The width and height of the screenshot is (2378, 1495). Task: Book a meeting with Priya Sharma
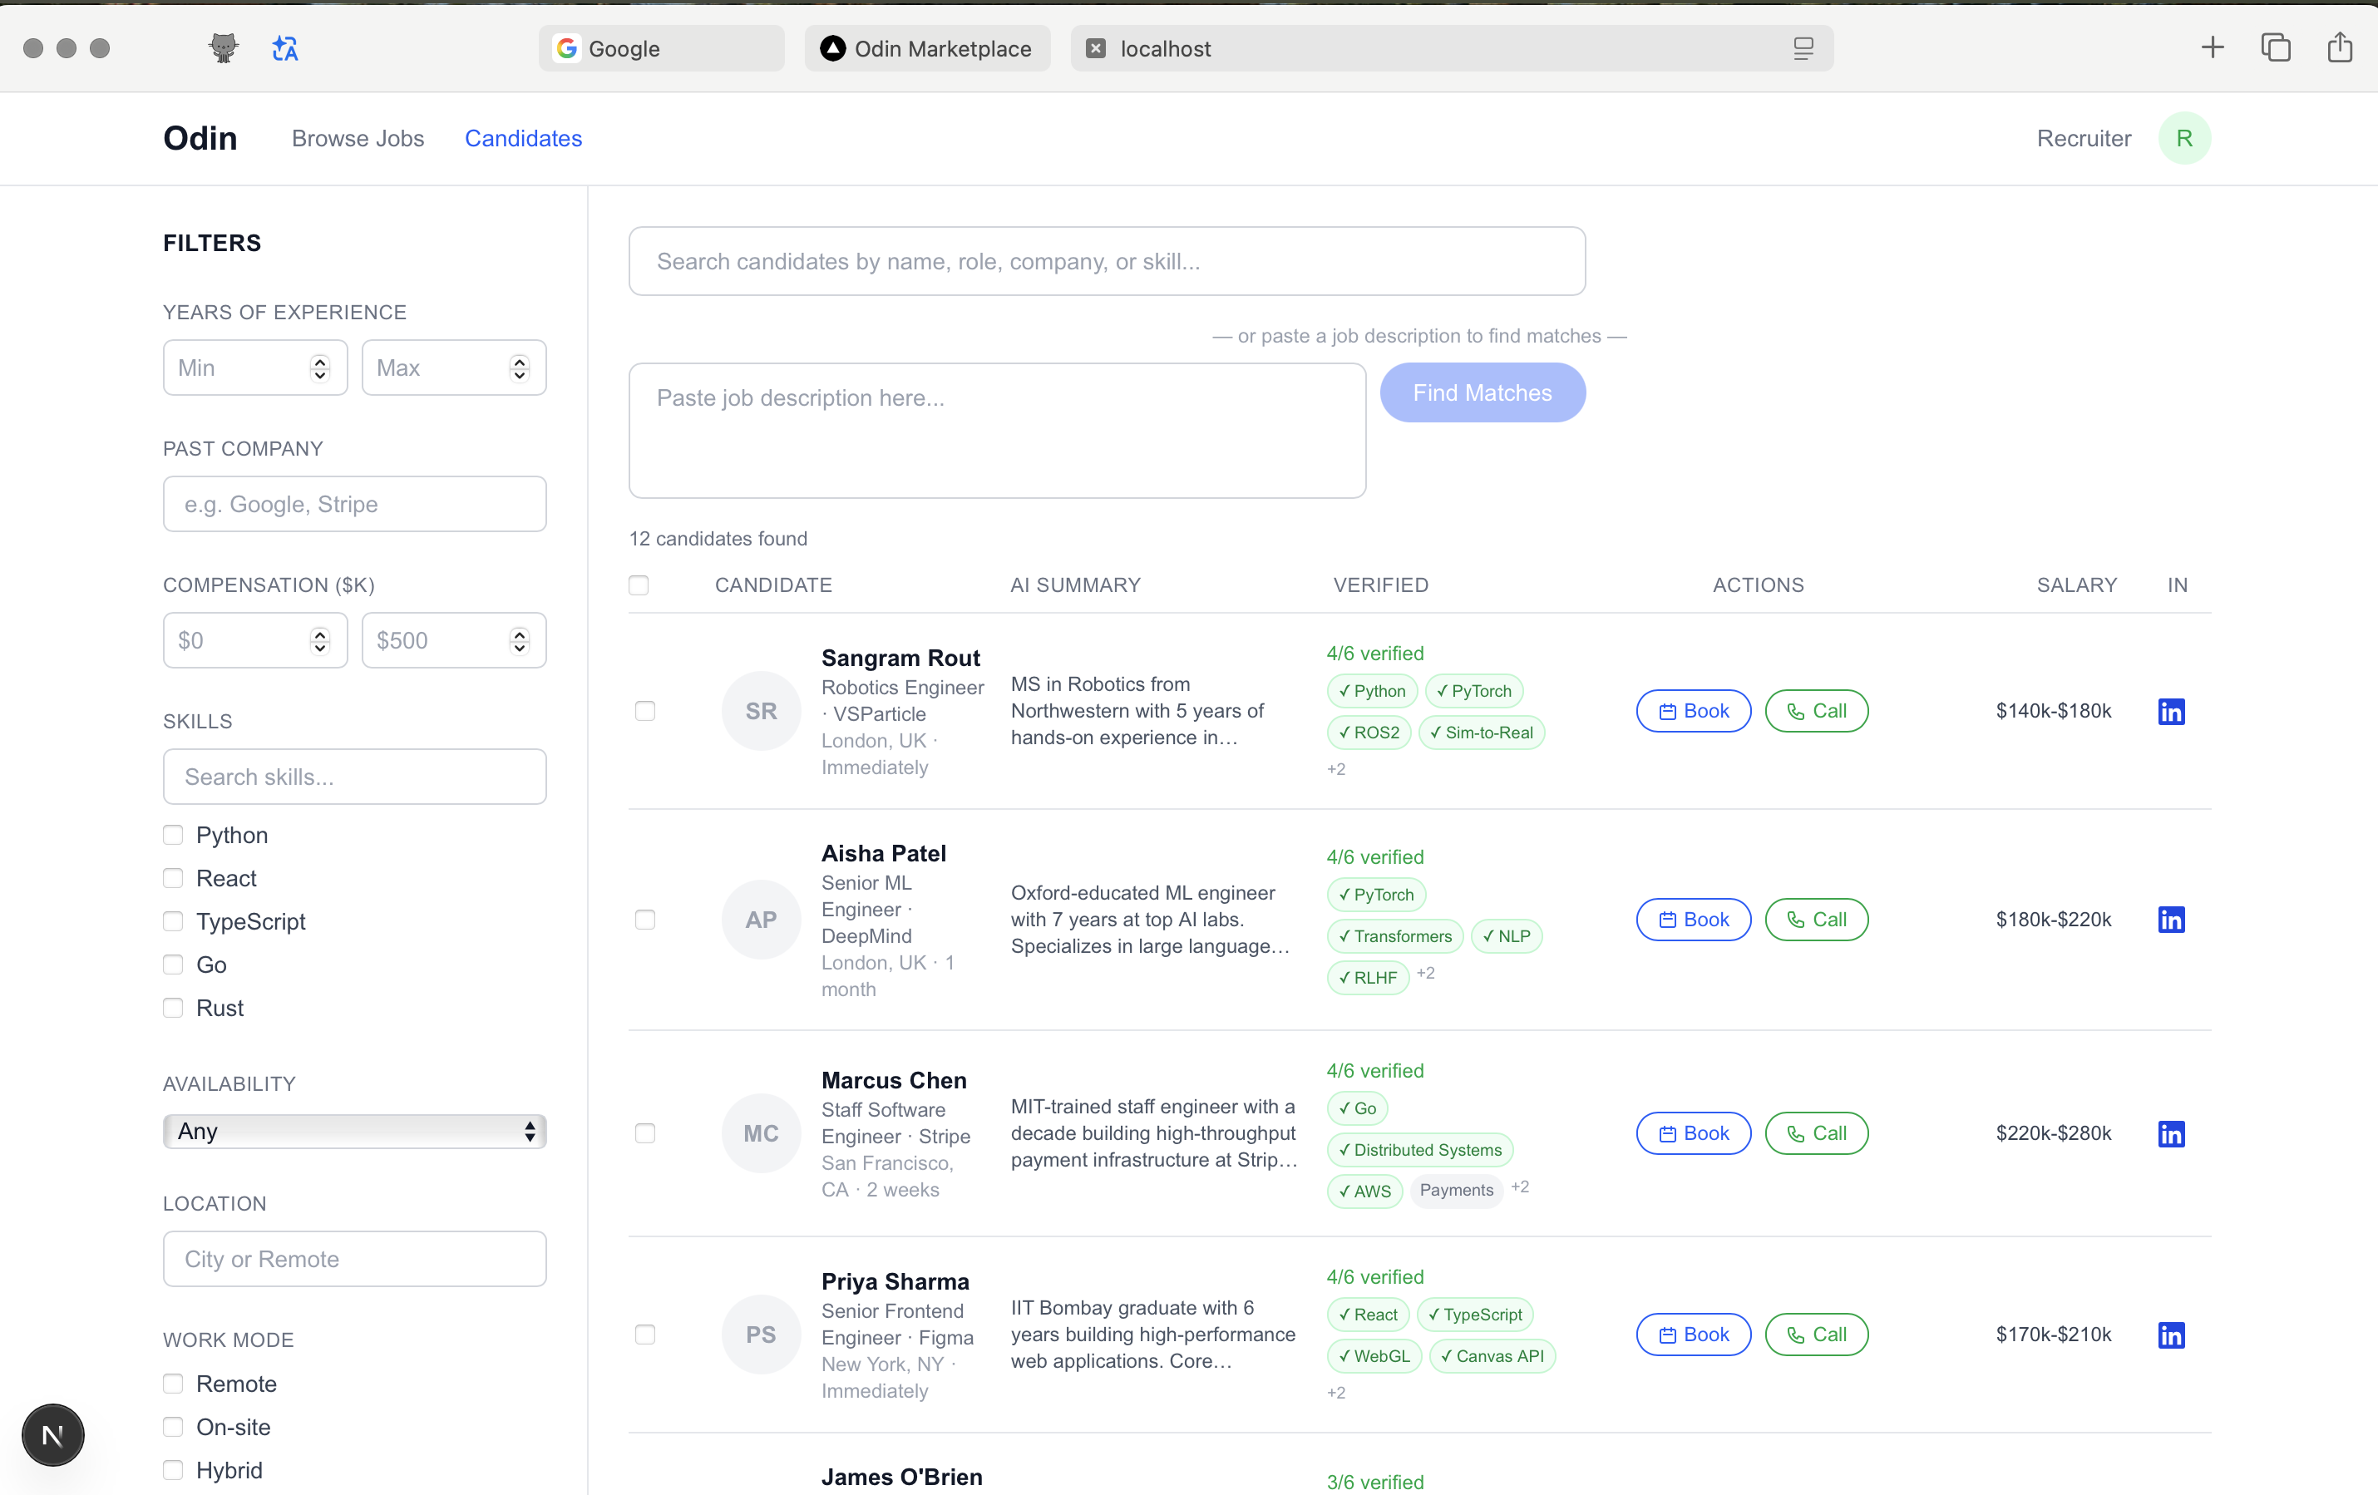click(x=1694, y=1335)
